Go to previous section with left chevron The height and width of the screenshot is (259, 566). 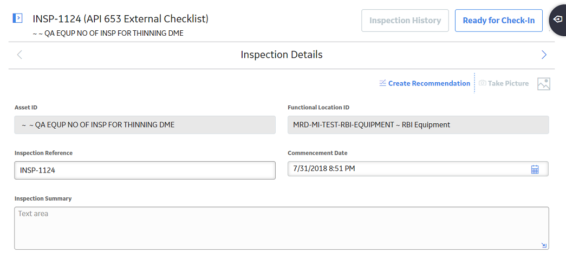coord(19,55)
